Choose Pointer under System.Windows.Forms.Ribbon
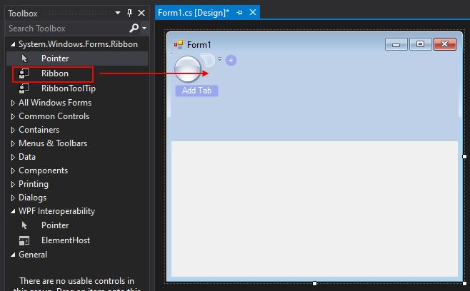 click(77, 58)
